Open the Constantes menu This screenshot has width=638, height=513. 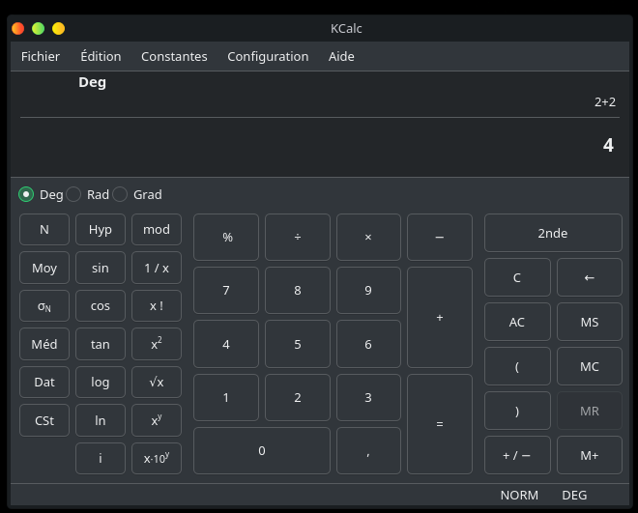[x=174, y=56]
